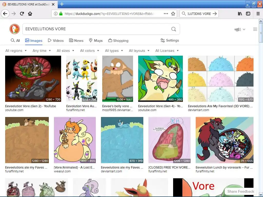
Task: Click the DuckDuckGo duck logo
Action: 15,29
